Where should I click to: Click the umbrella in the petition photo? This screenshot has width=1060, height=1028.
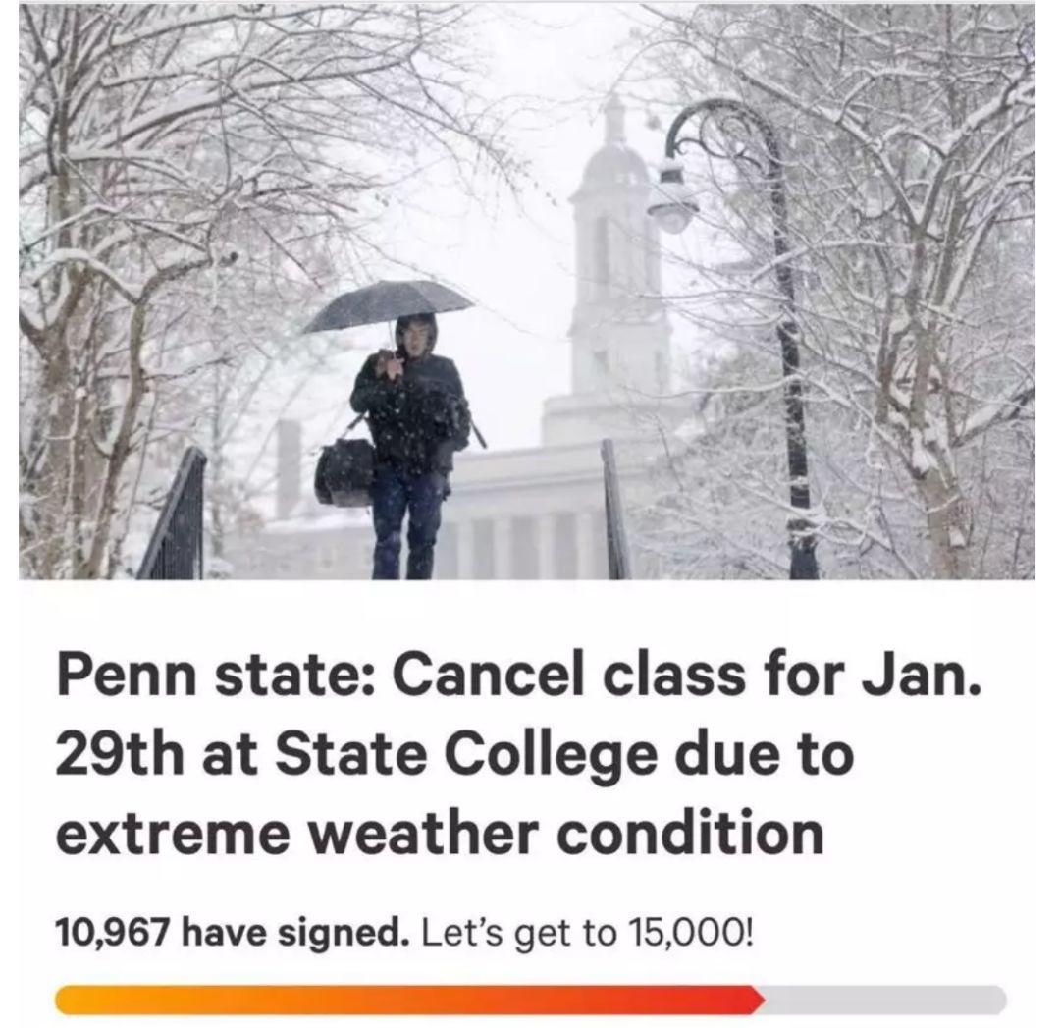(388, 302)
